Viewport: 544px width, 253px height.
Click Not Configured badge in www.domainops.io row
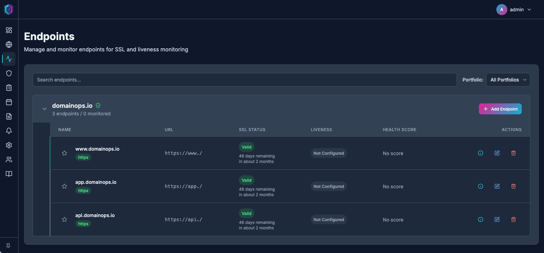point(329,153)
